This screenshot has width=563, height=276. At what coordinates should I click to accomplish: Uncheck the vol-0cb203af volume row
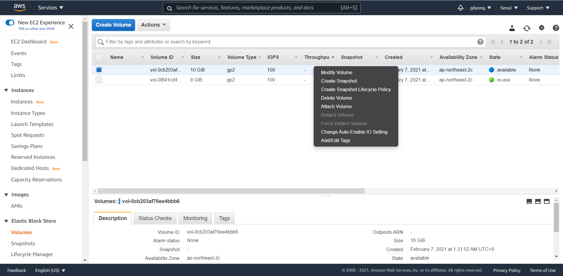99,70
